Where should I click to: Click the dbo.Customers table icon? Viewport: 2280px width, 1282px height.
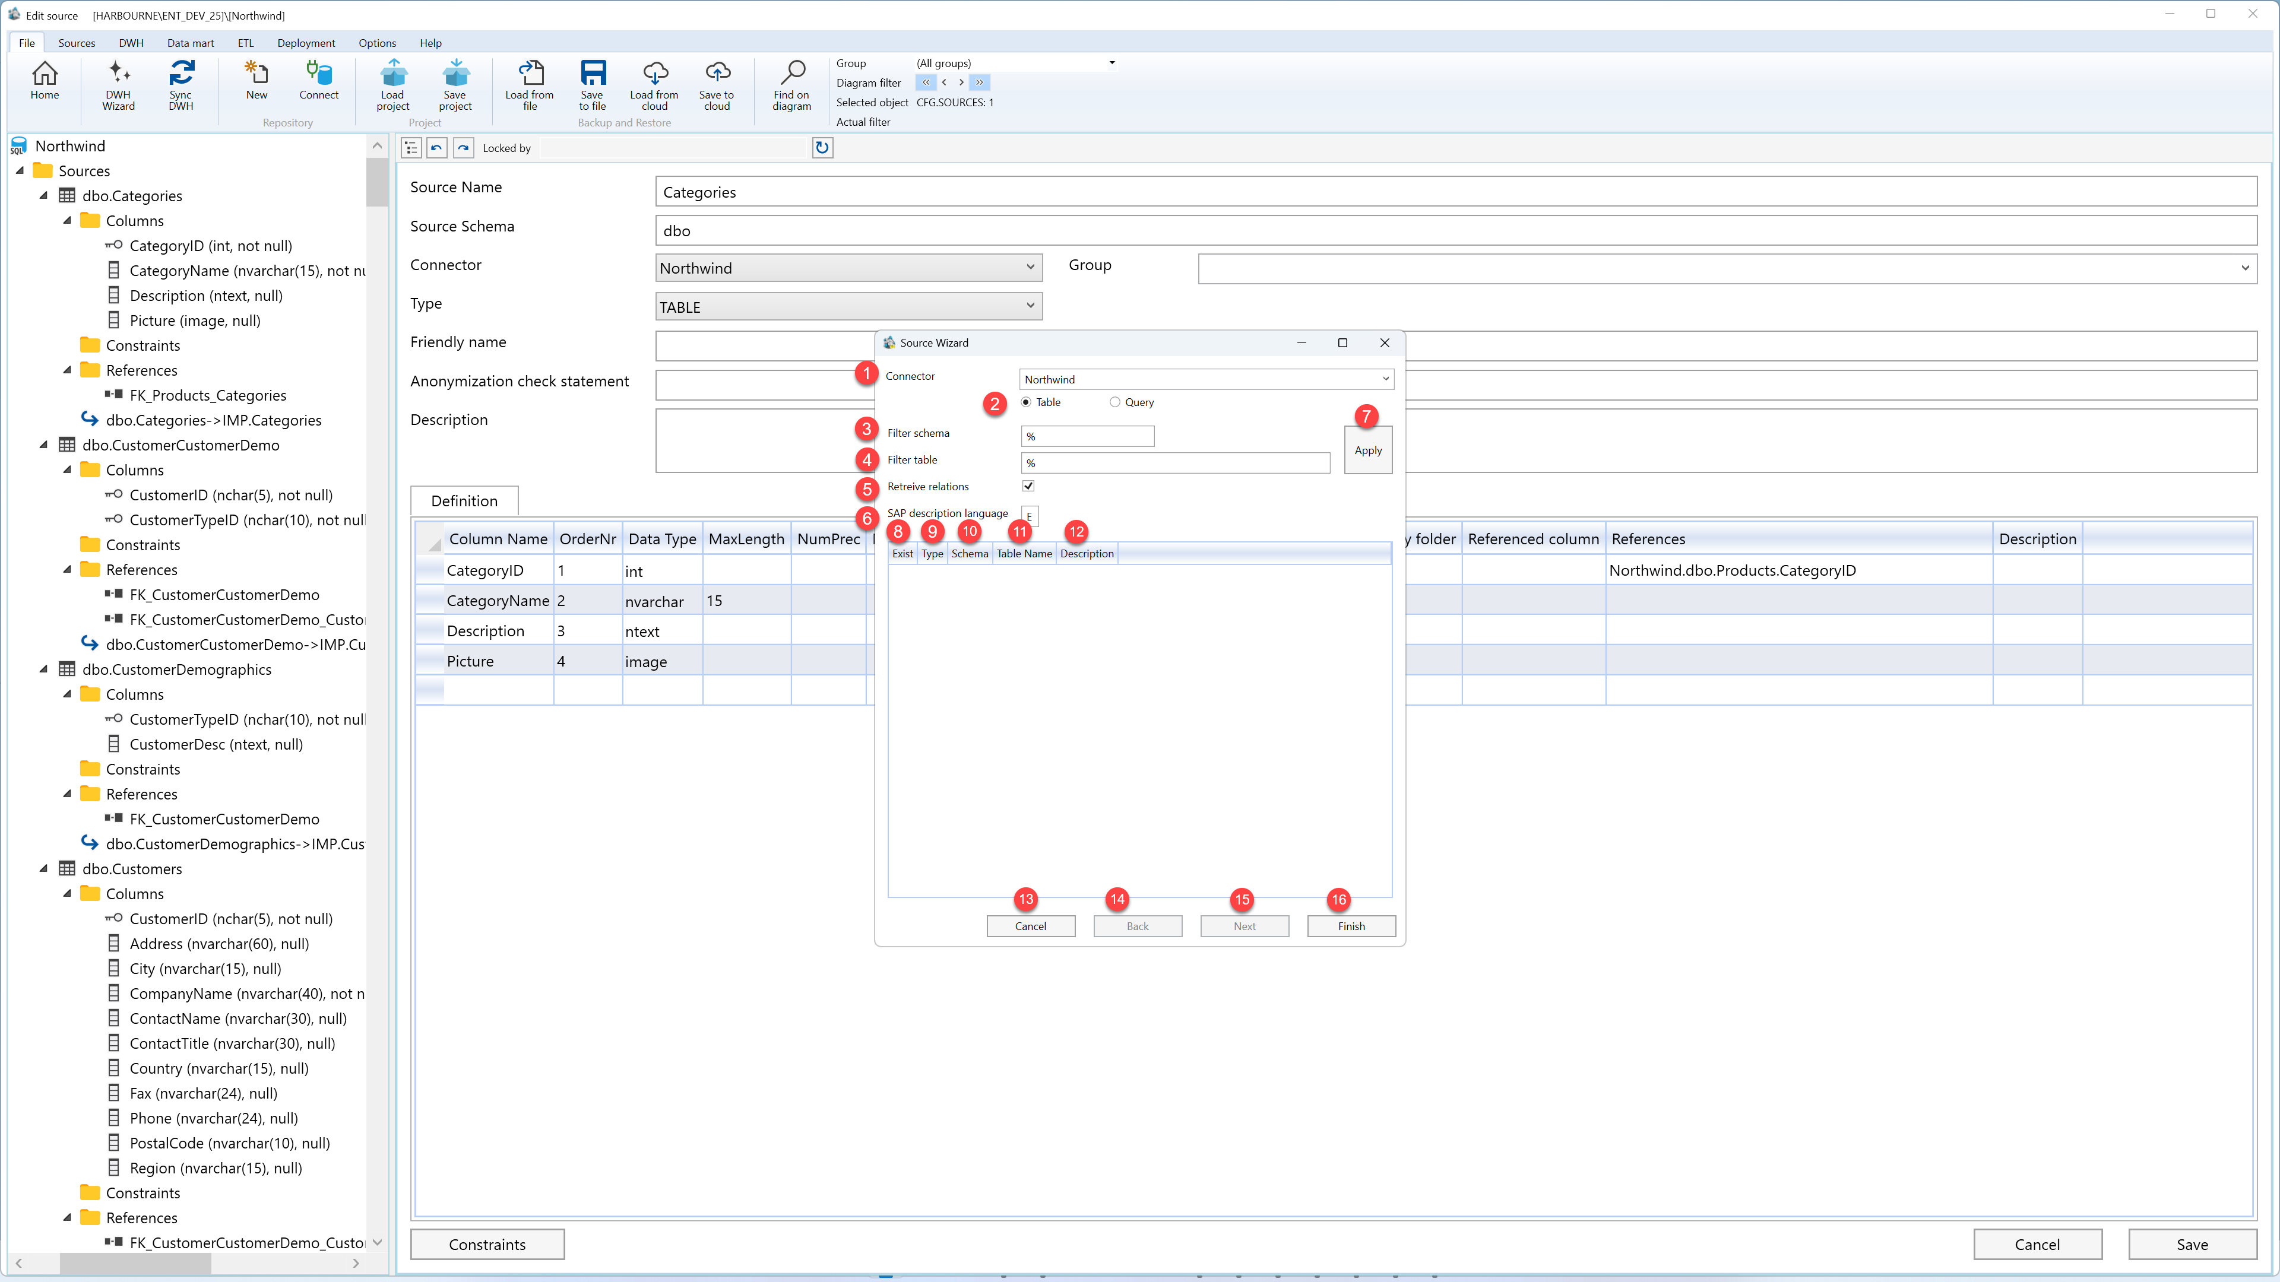click(67, 869)
